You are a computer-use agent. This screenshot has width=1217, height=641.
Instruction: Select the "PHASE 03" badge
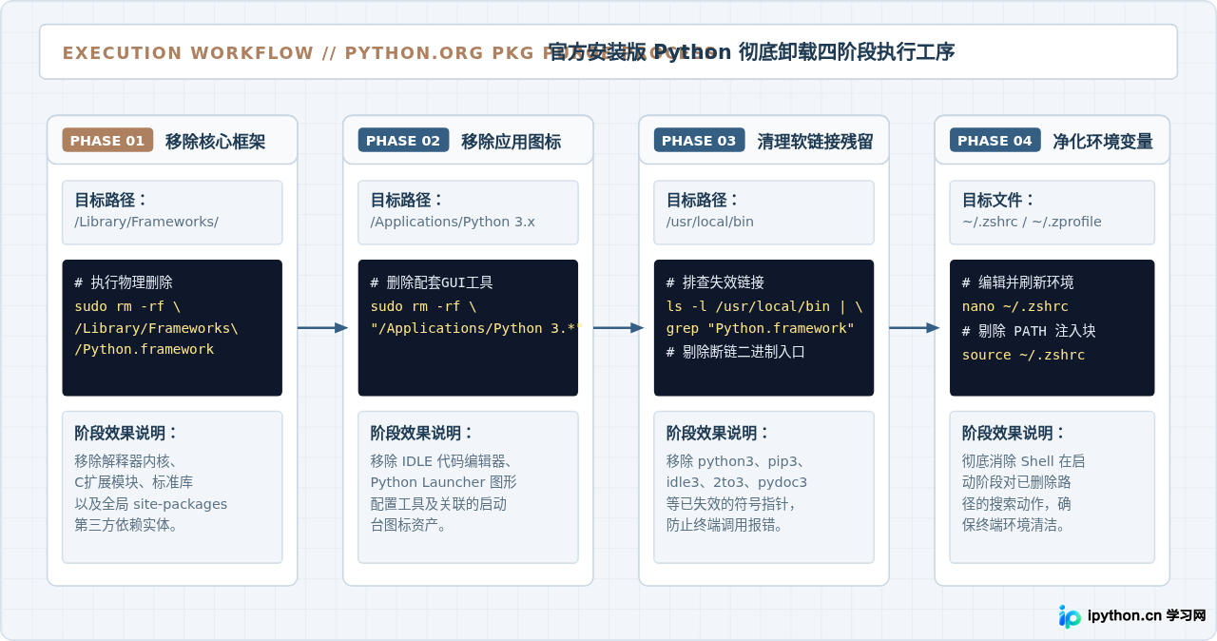[699, 141]
